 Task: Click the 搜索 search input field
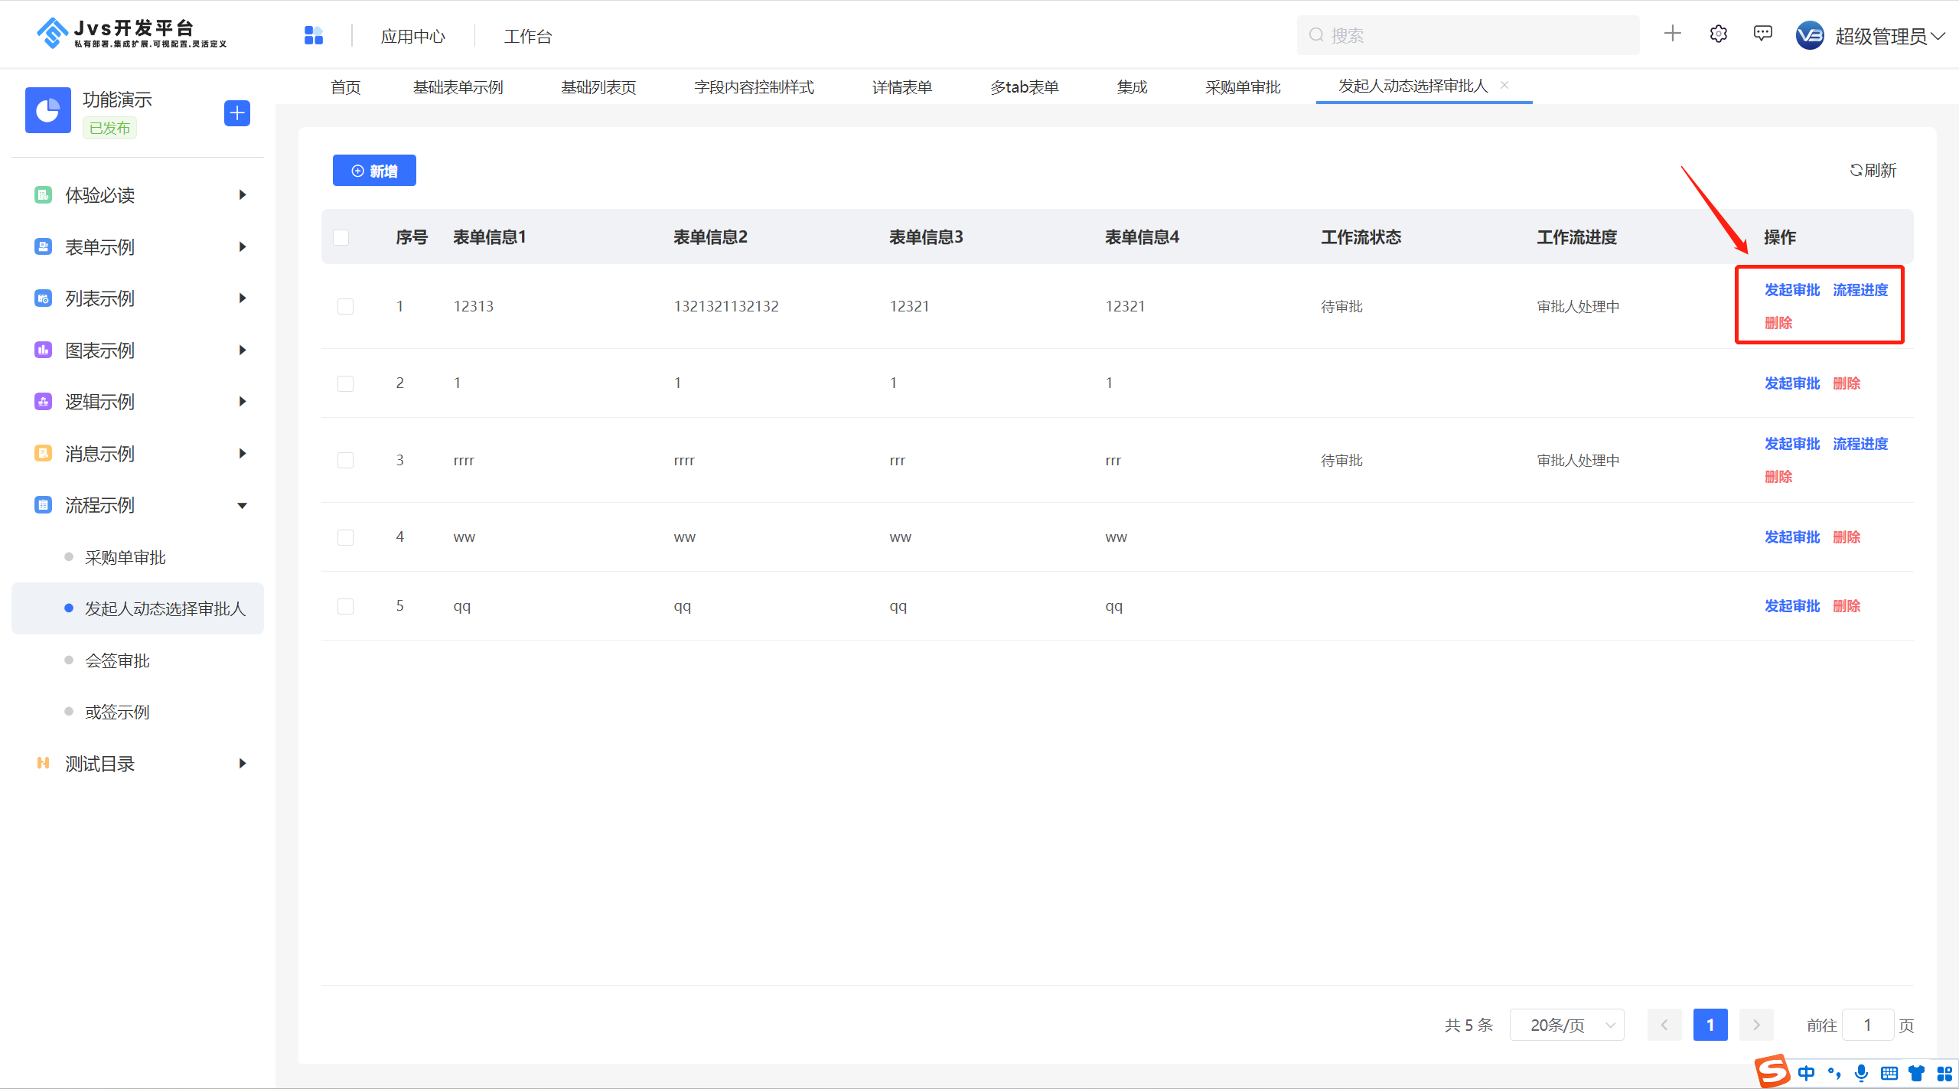click(1468, 35)
